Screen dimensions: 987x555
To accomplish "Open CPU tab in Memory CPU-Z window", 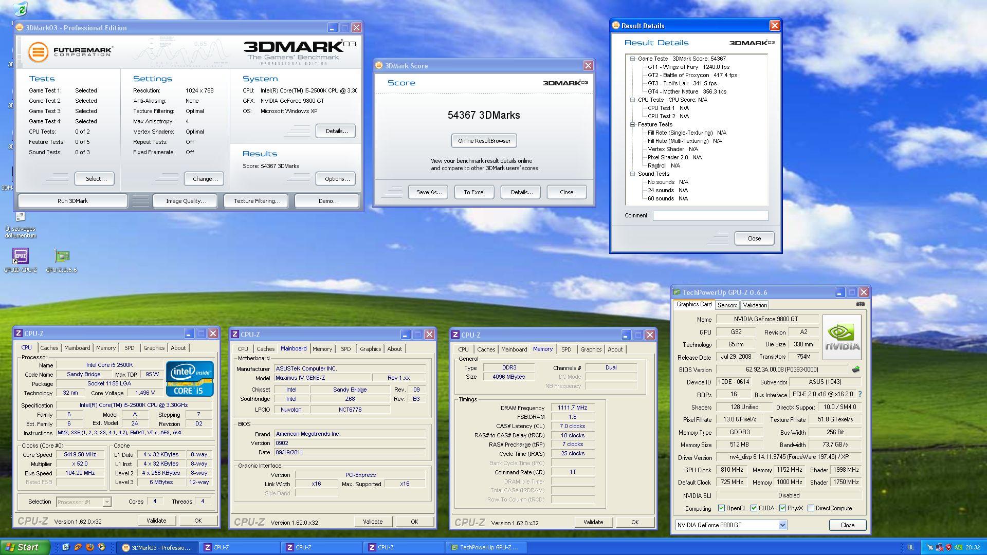I will click(463, 349).
